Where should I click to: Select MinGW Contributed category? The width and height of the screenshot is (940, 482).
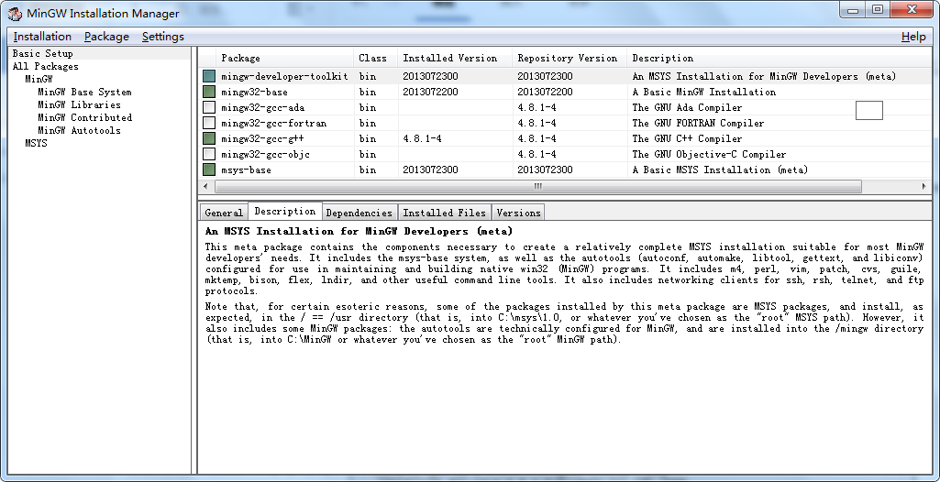click(x=84, y=118)
